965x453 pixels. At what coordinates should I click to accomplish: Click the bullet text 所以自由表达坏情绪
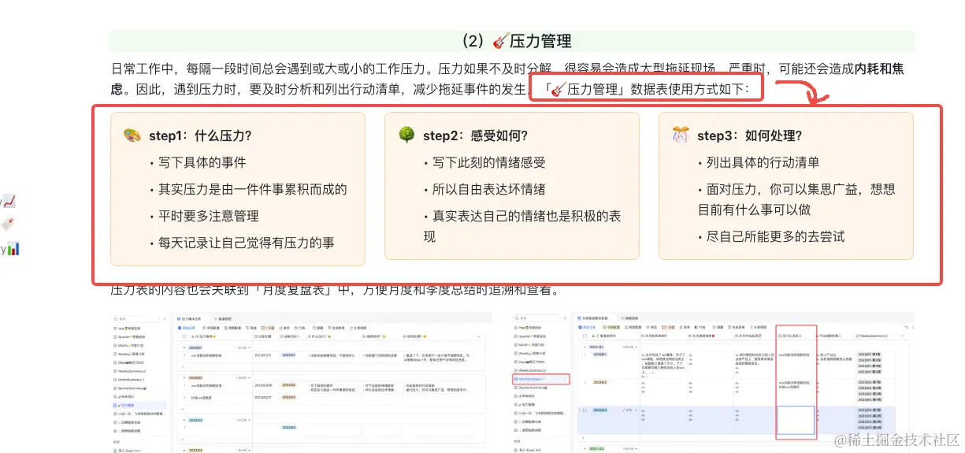[489, 189]
